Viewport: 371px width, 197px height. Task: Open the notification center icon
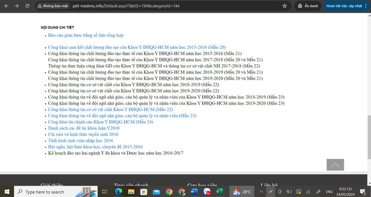pos(363,192)
